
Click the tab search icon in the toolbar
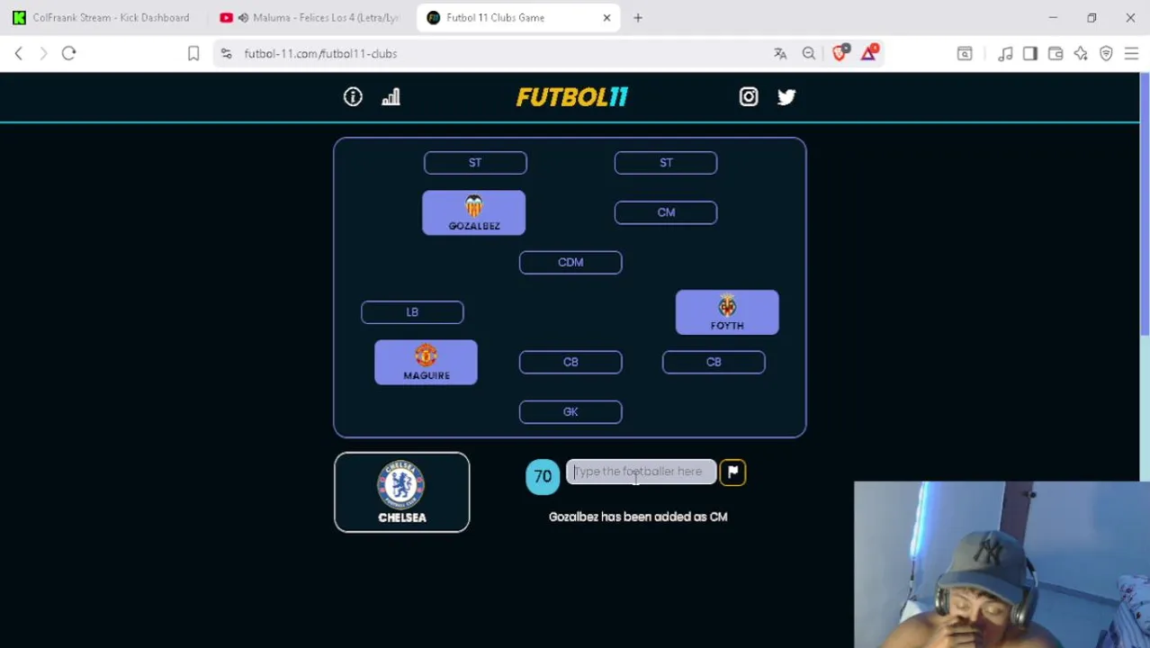tap(965, 53)
